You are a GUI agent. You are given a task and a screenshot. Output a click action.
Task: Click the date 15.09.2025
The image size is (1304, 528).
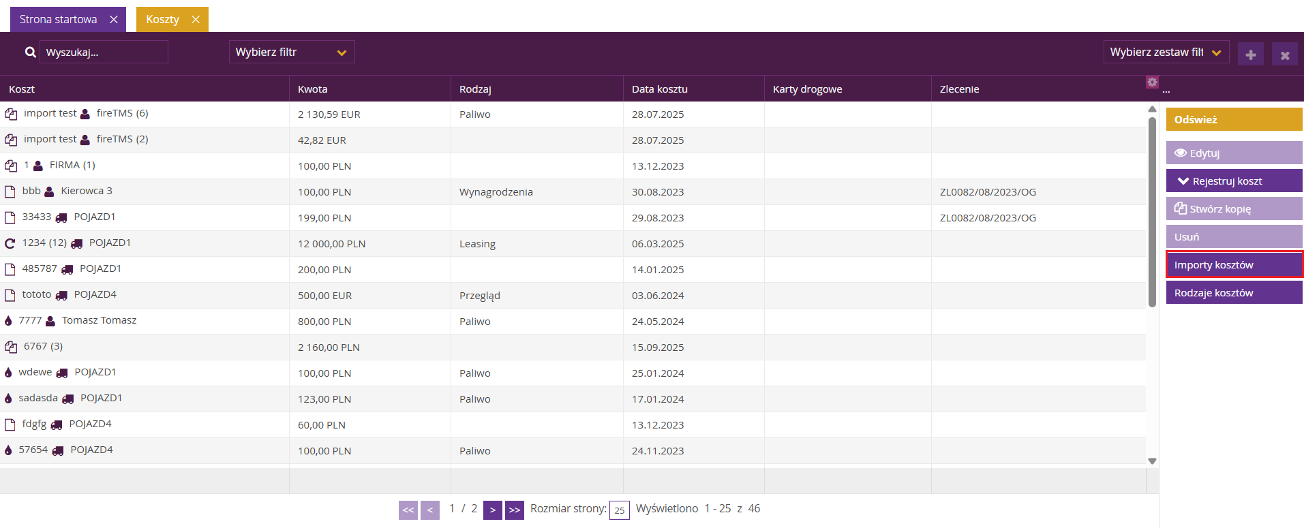click(x=658, y=347)
